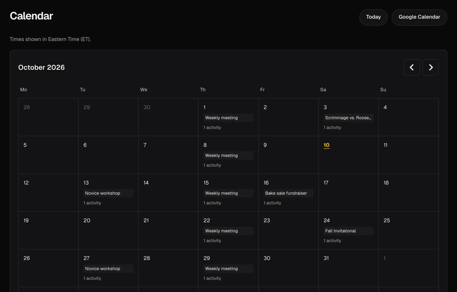
Task: Open the Novice workshop on October 13
Action: (x=108, y=193)
